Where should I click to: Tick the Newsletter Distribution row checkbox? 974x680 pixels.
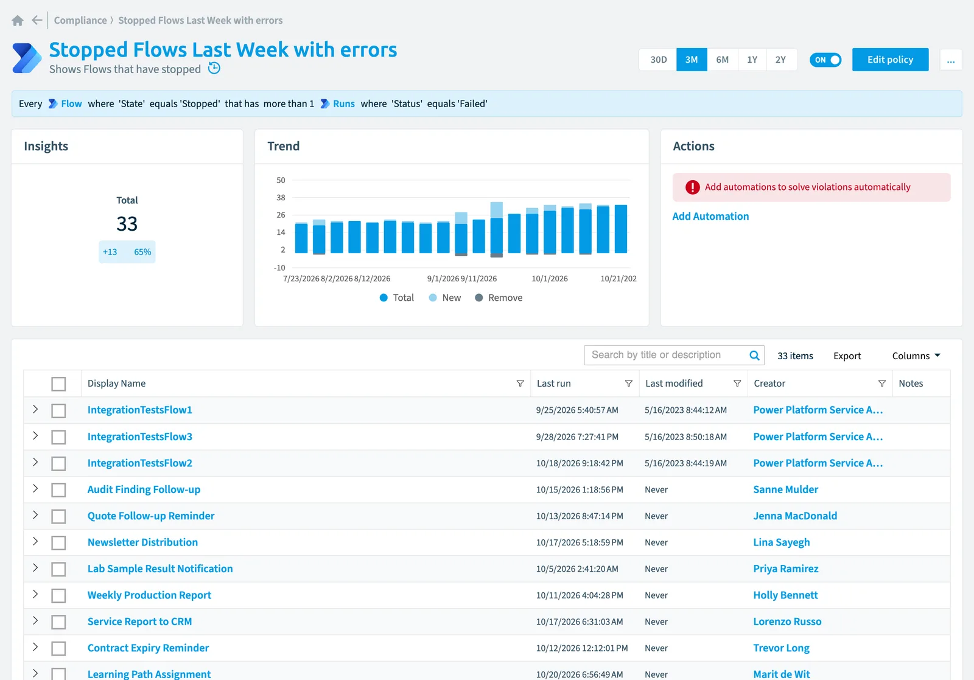pyautogui.click(x=58, y=543)
